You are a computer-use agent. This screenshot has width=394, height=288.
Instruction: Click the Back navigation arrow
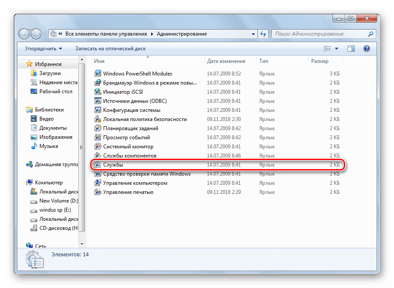(24, 34)
